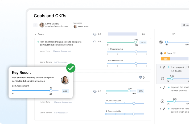Click the key icon beside release process
189x124 pixels.
coord(164,87)
